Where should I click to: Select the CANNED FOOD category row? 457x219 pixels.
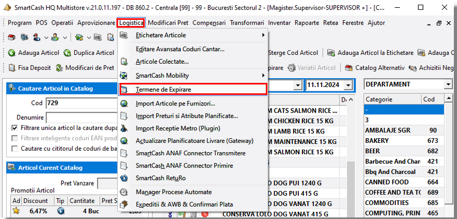click(x=404, y=182)
